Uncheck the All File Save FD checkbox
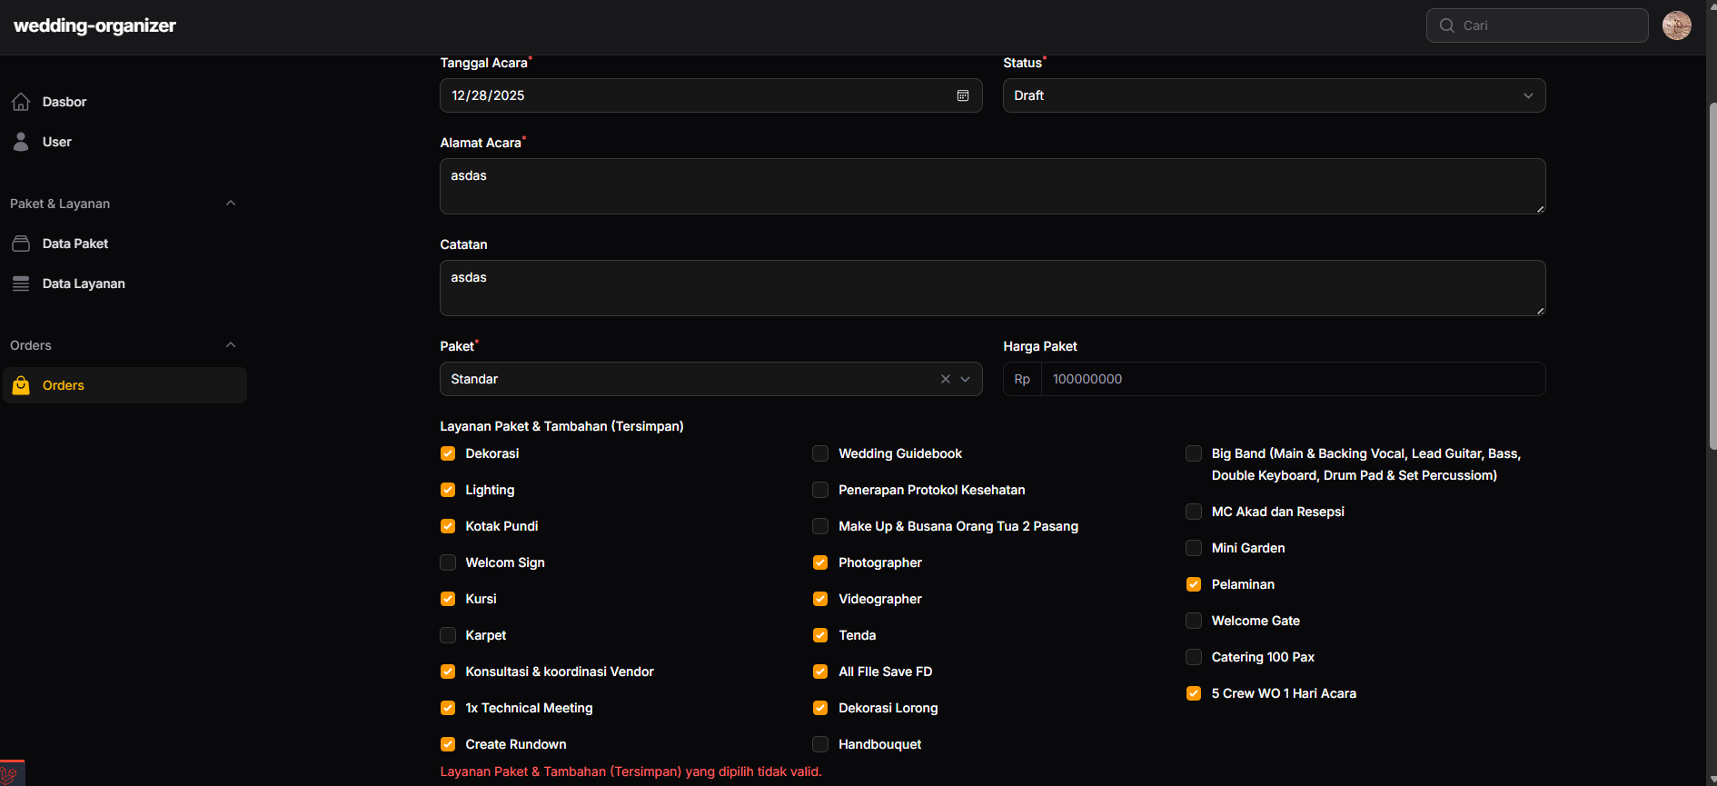1717x786 pixels. [x=820, y=672]
